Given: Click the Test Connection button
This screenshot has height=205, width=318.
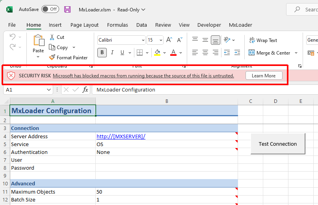Looking at the screenshot, I should [278, 144].
